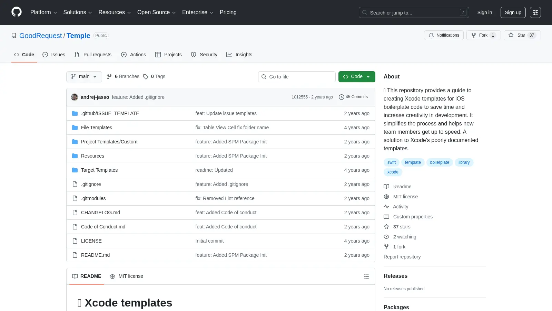
Task: Open the main branch selector dropdown
Action: [84, 77]
